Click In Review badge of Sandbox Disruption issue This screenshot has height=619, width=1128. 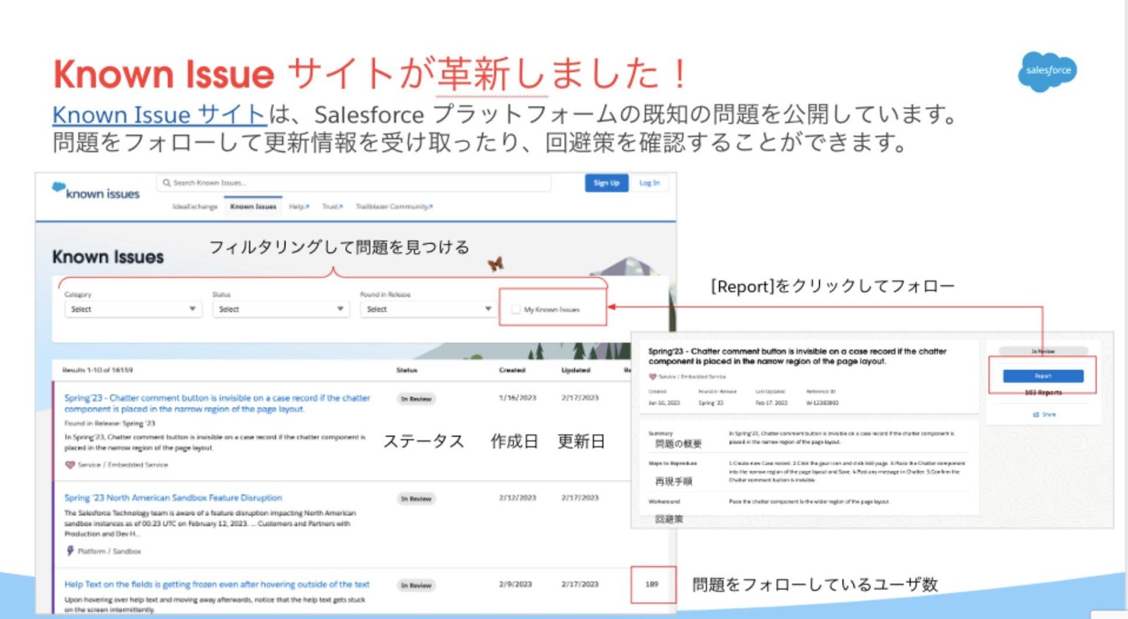416,499
